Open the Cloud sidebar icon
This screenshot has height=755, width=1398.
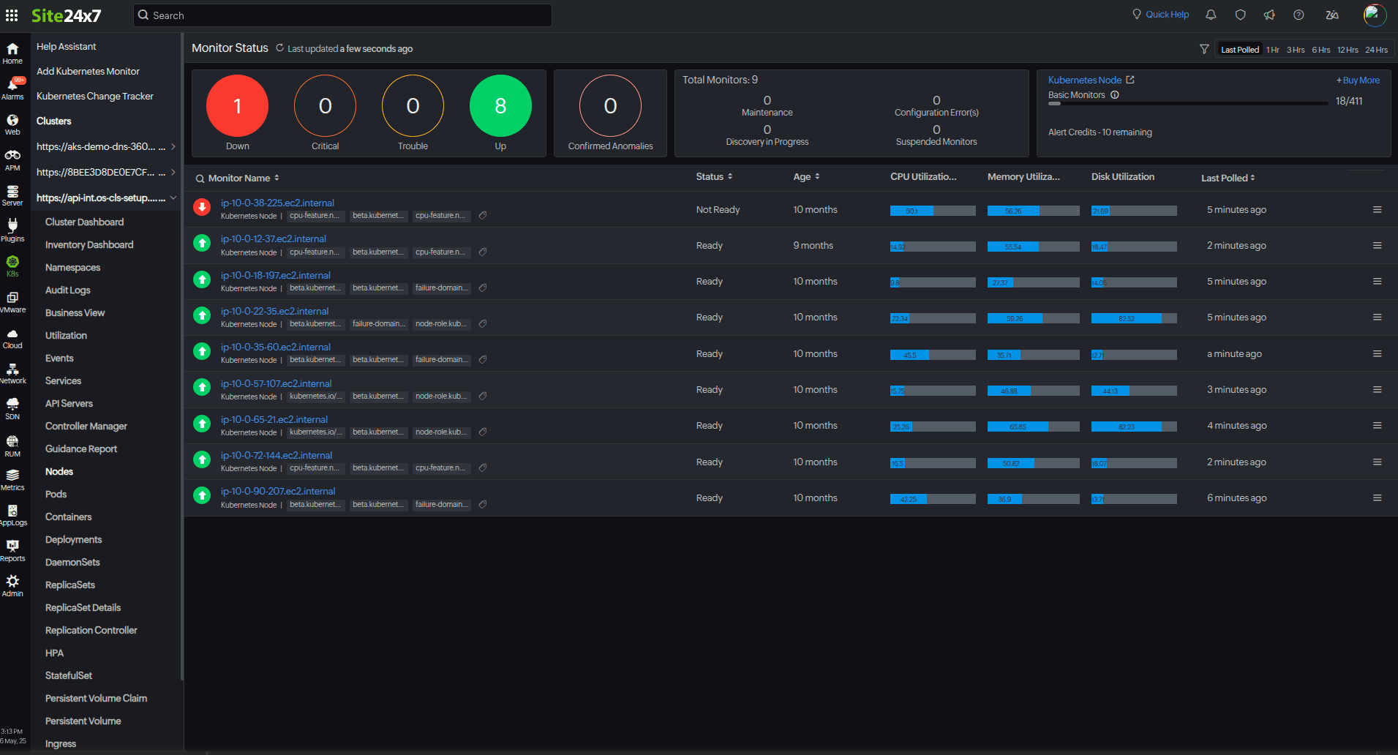point(12,338)
